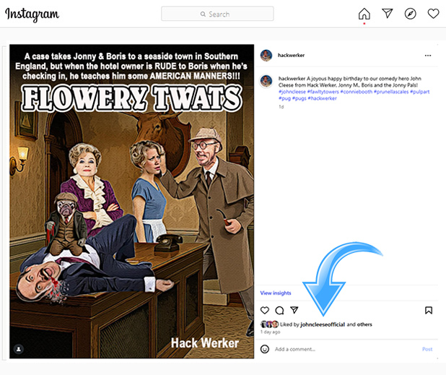The height and width of the screenshot is (375, 446).
Task: Open the Explore compass icon
Action: pyautogui.click(x=410, y=14)
